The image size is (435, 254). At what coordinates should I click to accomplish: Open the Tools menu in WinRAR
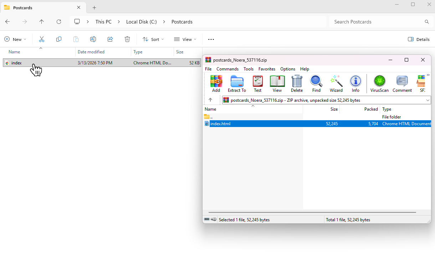pos(249,69)
